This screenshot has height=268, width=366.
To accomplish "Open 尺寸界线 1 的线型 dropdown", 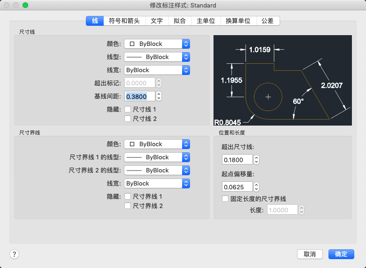I will tap(157, 157).
